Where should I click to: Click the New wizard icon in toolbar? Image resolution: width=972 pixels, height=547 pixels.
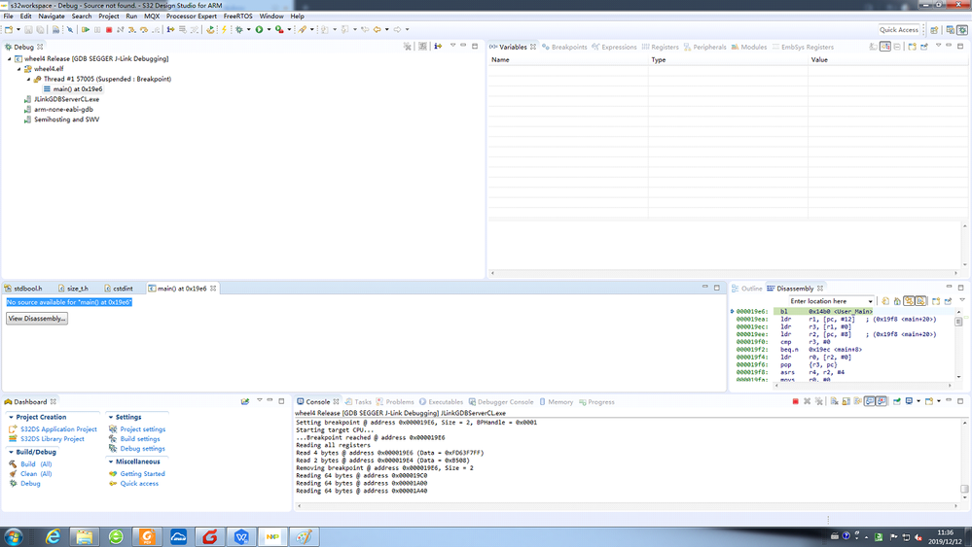click(8, 29)
